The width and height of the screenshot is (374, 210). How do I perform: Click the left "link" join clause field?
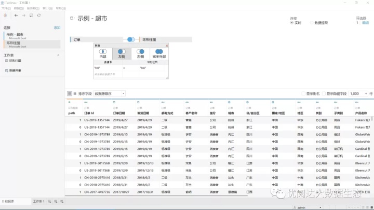click(x=108, y=68)
